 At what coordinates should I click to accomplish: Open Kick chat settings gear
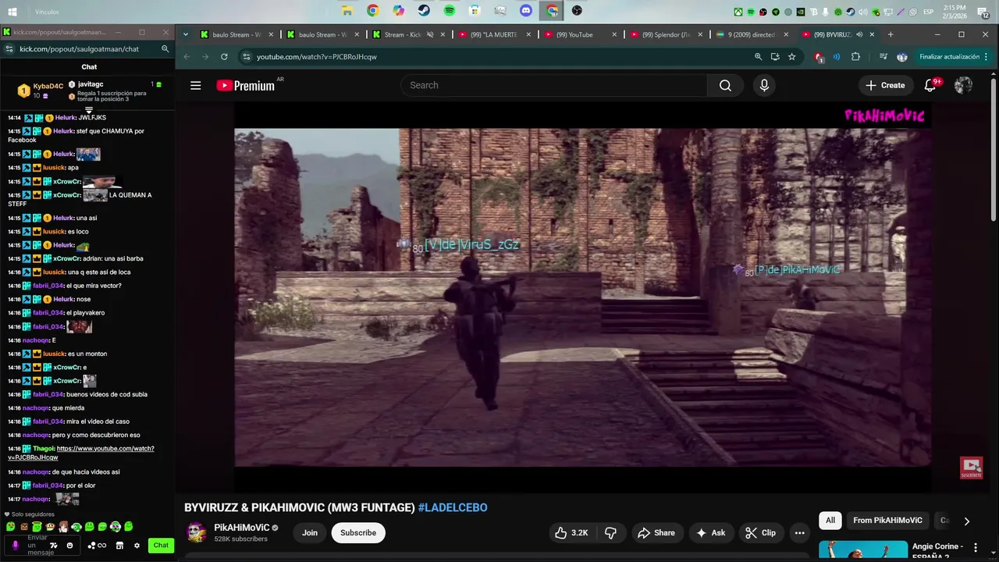(x=137, y=546)
